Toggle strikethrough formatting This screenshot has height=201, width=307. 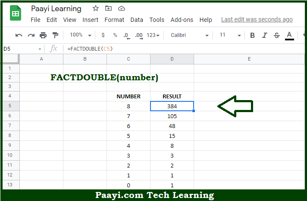coord(277,35)
